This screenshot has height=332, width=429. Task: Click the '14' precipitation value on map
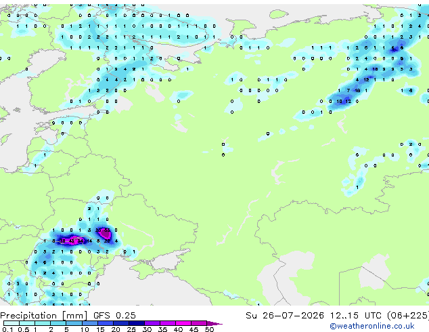89,241
